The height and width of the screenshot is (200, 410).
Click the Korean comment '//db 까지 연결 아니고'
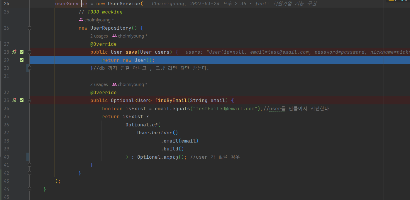(120, 68)
